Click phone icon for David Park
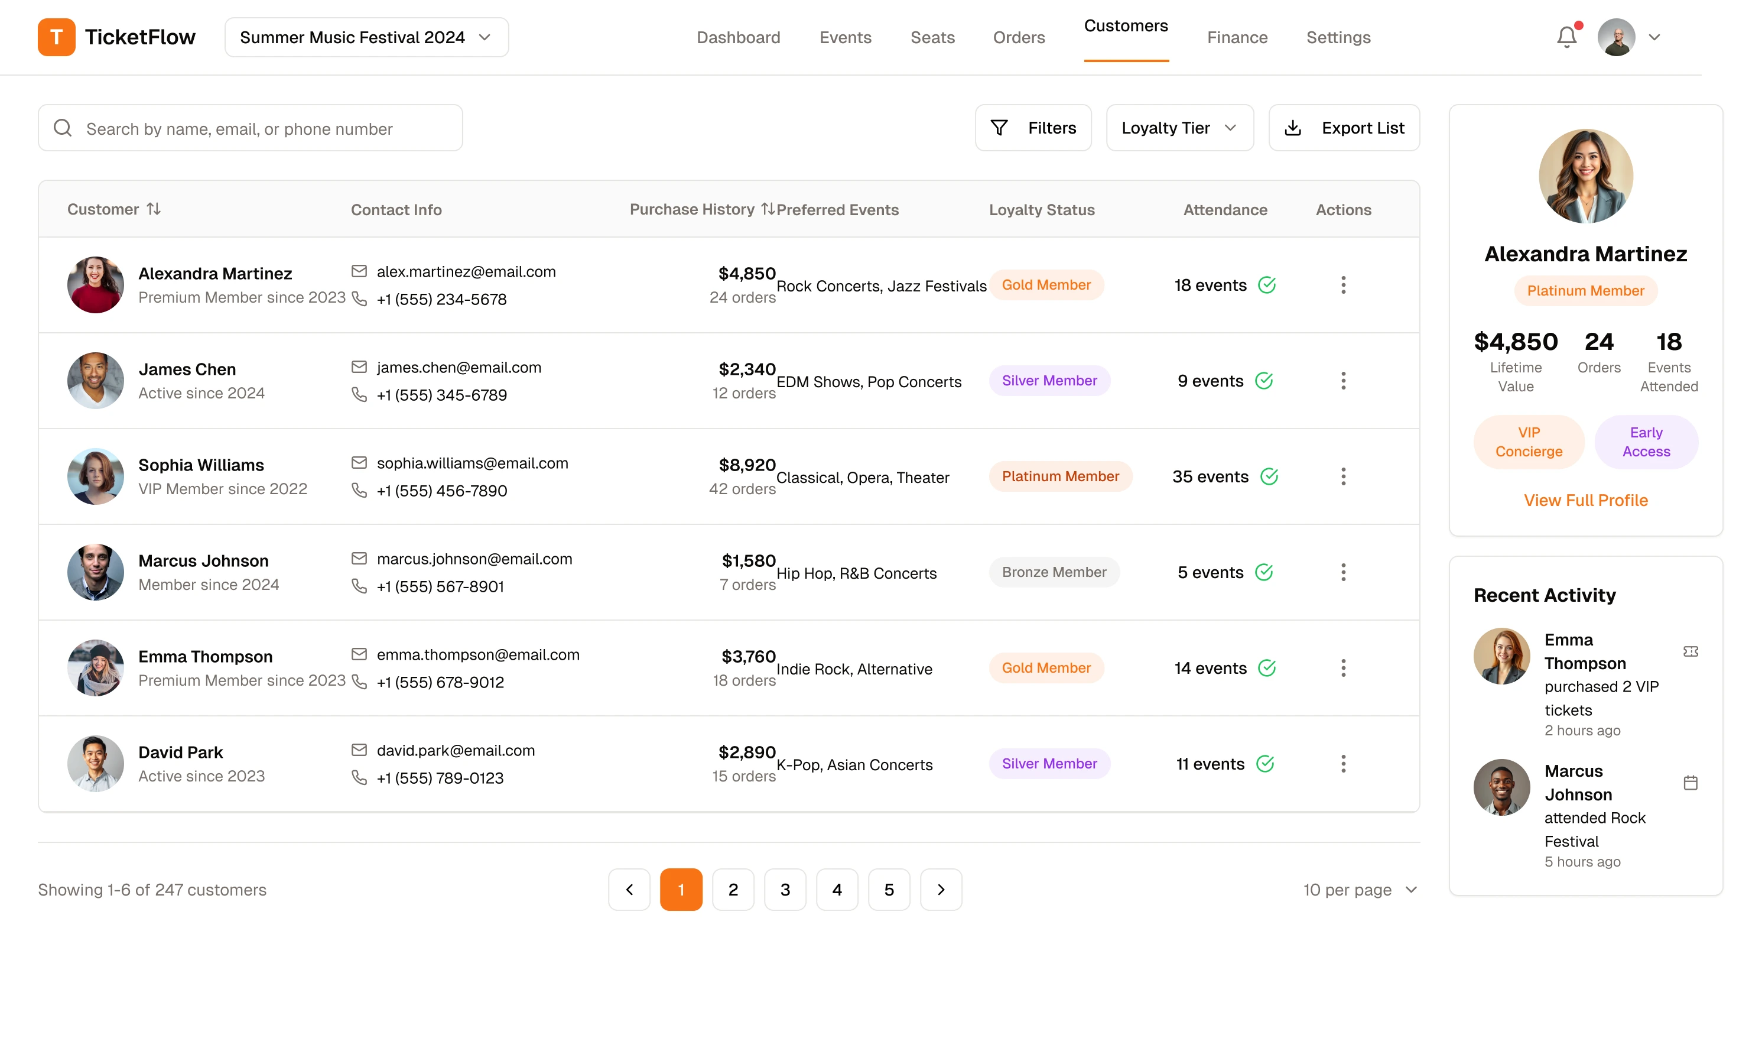Viewport: 1762px width, 1064px height. tap(359, 778)
